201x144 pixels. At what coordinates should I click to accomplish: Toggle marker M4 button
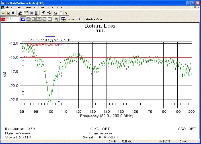coord(39,19)
